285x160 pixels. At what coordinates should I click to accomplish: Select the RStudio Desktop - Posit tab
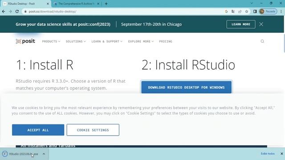pos(25,4)
